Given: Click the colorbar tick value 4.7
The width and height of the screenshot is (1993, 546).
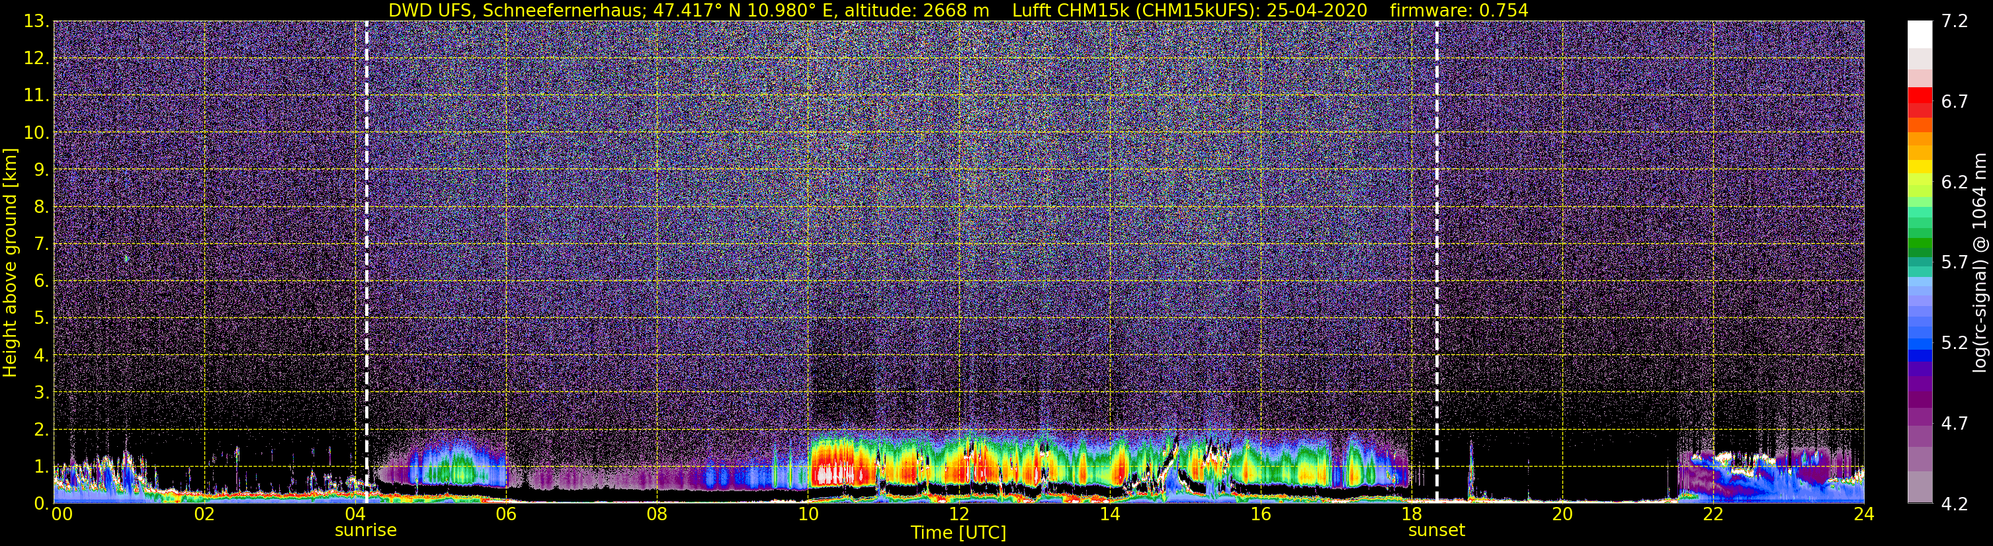Looking at the screenshot, I should tap(1955, 424).
